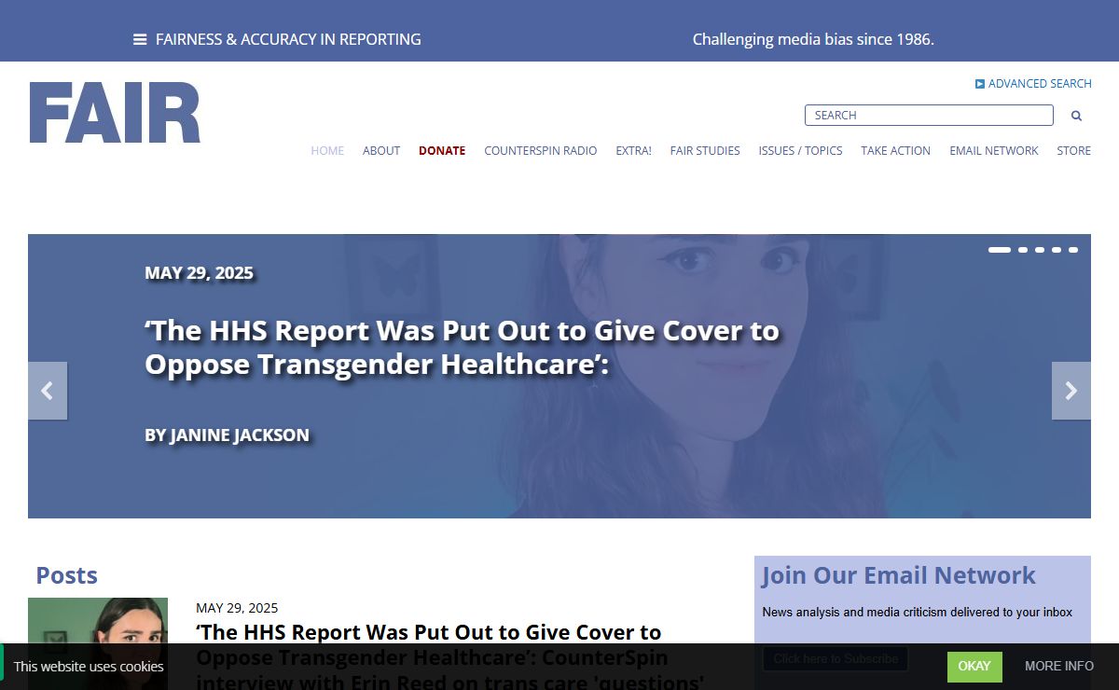Open Take Action menu item
This screenshot has height=690, width=1119.
coord(895,150)
